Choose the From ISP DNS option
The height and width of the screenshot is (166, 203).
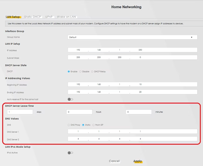[93, 125]
